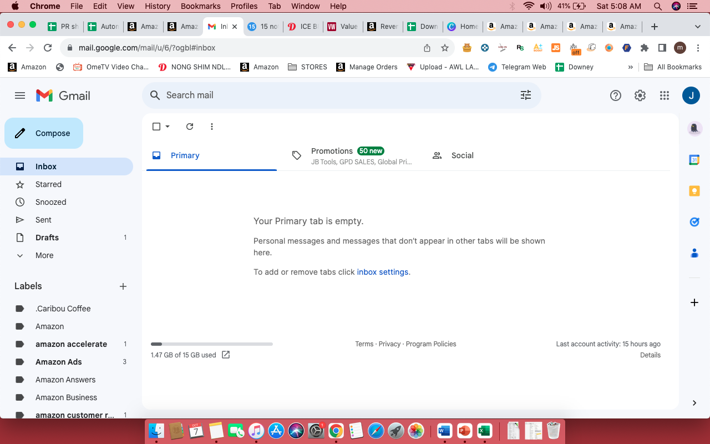Open Telegram Web bookmark
Image resolution: width=710 pixels, height=444 pixels.
point(517,67)
